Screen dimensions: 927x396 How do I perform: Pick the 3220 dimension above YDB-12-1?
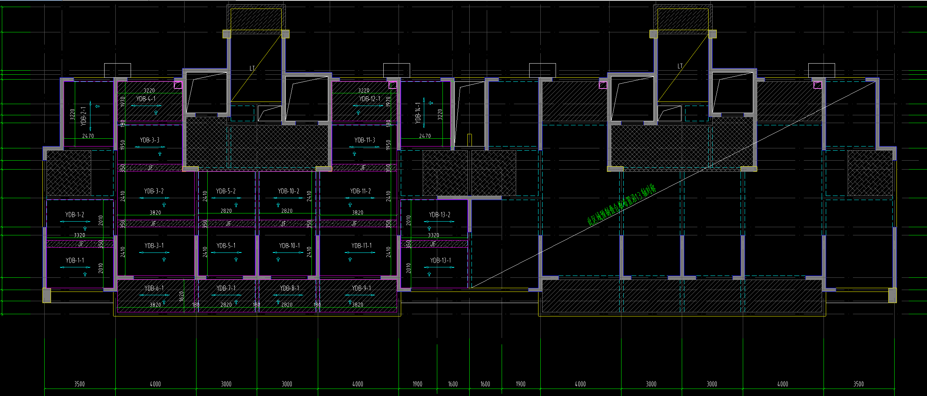pyautogui.click(x=364, y=91)
